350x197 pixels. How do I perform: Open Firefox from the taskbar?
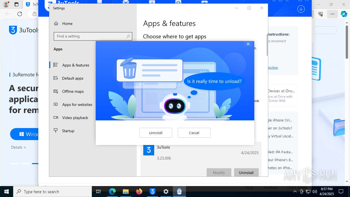tap(139, 192)
